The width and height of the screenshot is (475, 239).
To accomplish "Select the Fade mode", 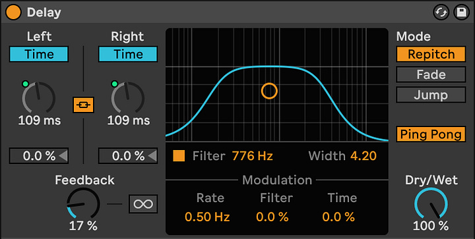I will 431,74.
